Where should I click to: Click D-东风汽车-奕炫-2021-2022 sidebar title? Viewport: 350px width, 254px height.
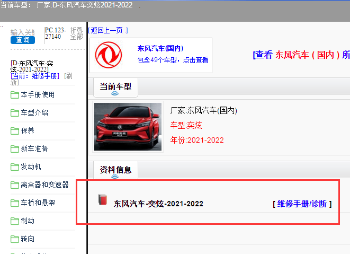32,66
